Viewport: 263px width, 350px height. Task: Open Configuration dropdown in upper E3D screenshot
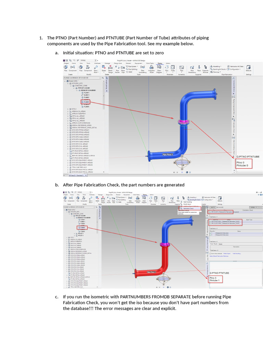pyautogui.click(x=234, y=69)
